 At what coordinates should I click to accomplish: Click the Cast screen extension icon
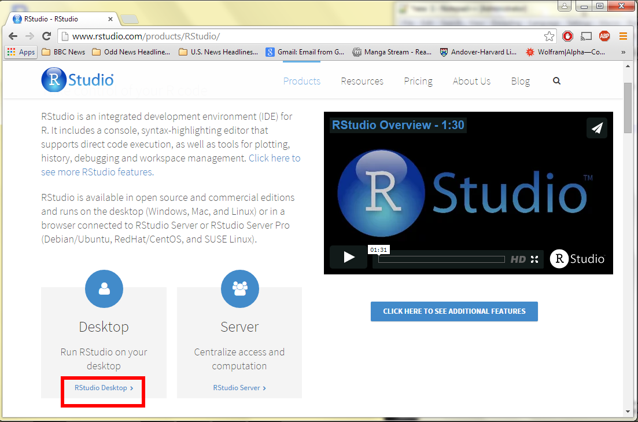586,36
